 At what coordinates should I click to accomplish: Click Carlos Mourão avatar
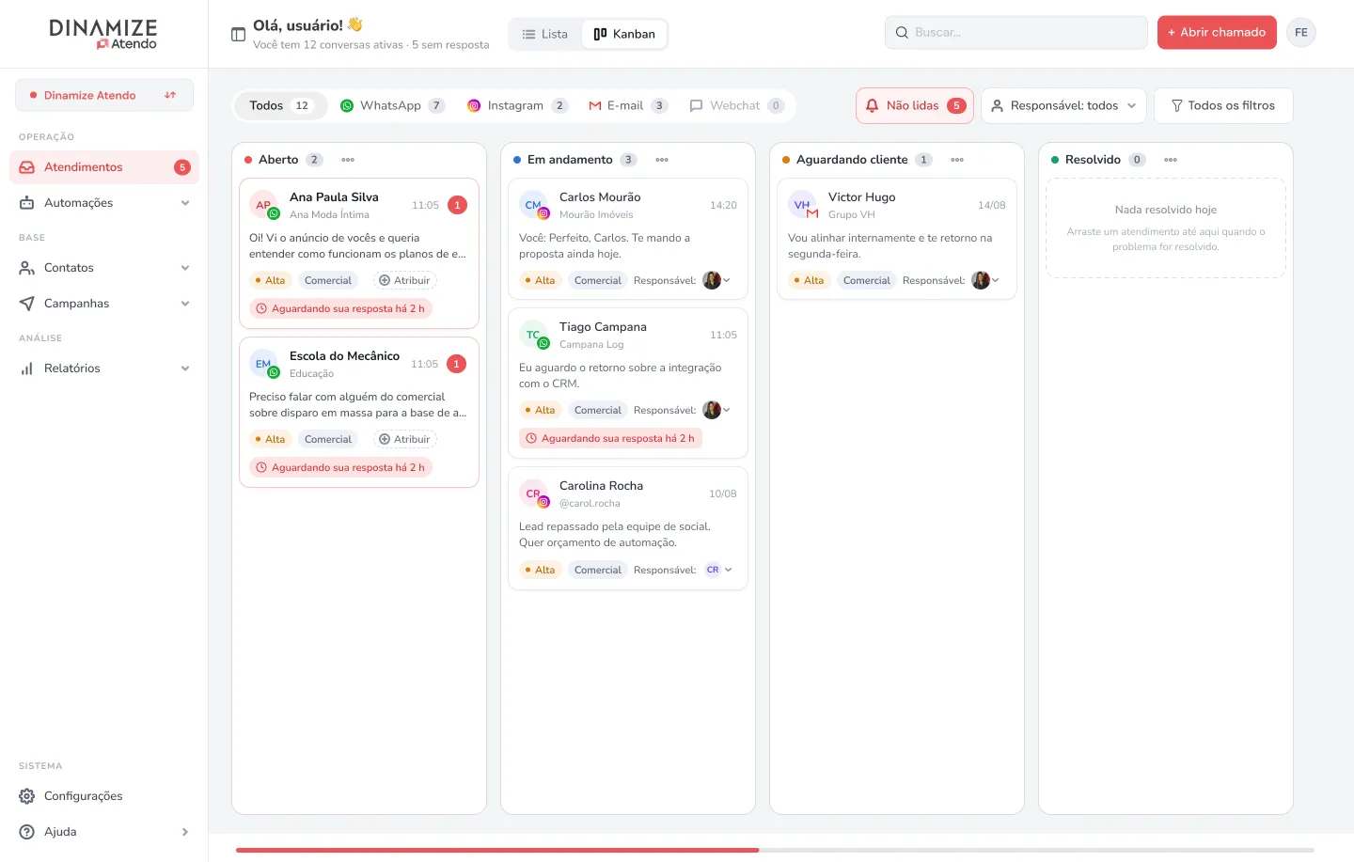coord(533,205)
